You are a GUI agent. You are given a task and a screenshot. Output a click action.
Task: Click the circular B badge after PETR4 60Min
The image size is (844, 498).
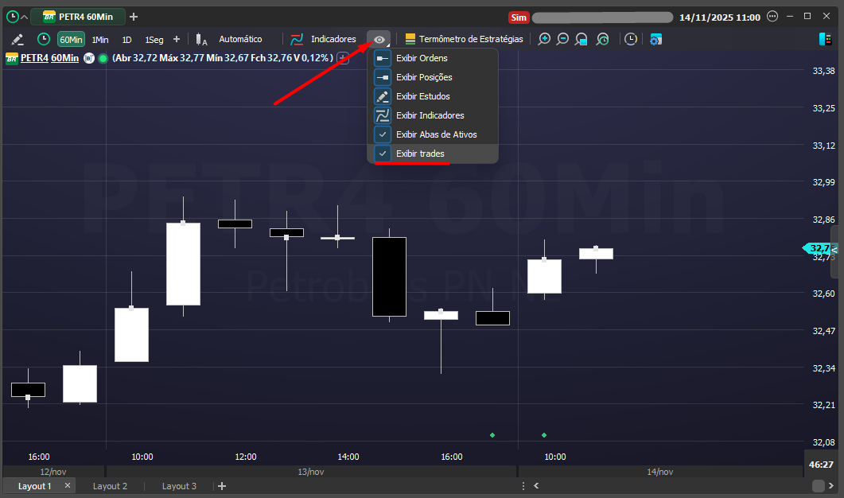point(89,58)
